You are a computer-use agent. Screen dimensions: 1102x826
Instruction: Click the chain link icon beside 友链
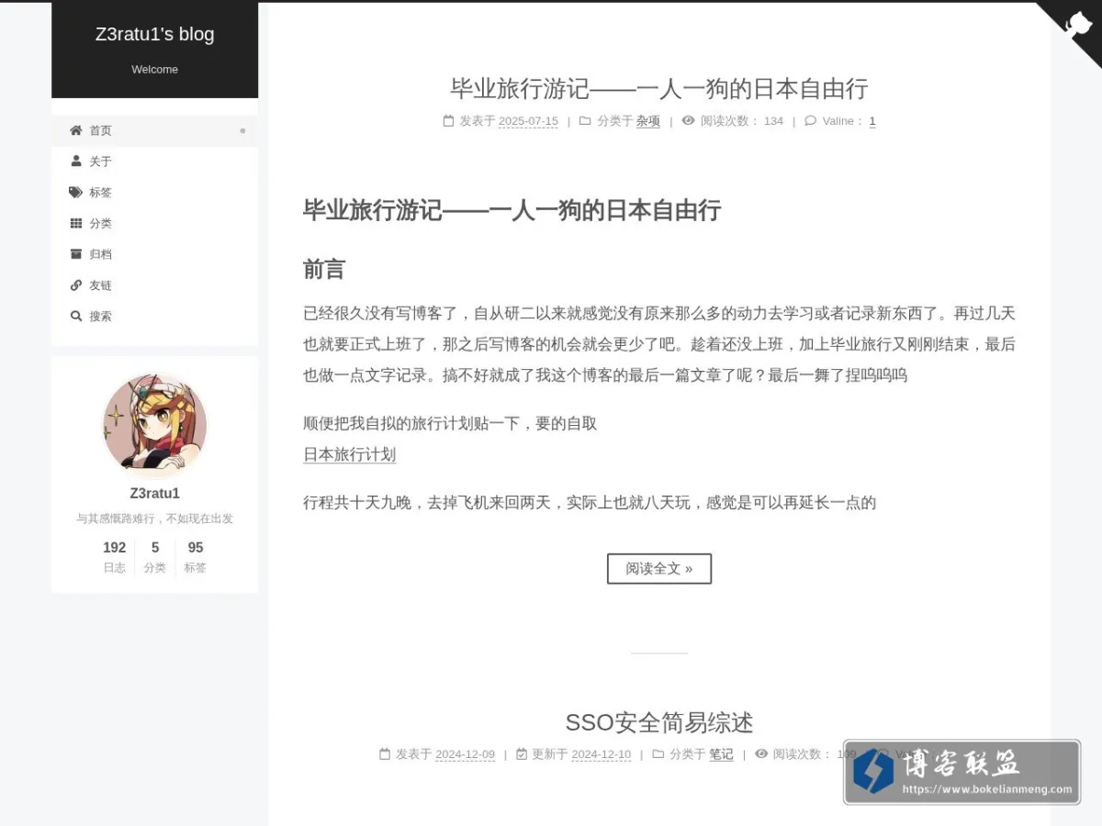[x=76, y=285]
